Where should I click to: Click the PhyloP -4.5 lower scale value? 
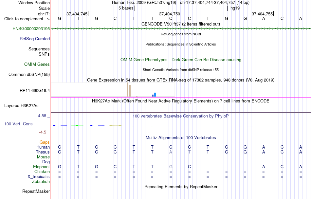43,132
